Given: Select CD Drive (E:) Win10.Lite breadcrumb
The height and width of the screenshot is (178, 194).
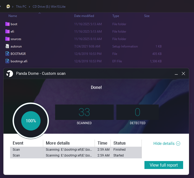Looking at the screenshot, I should pos(49,7).
